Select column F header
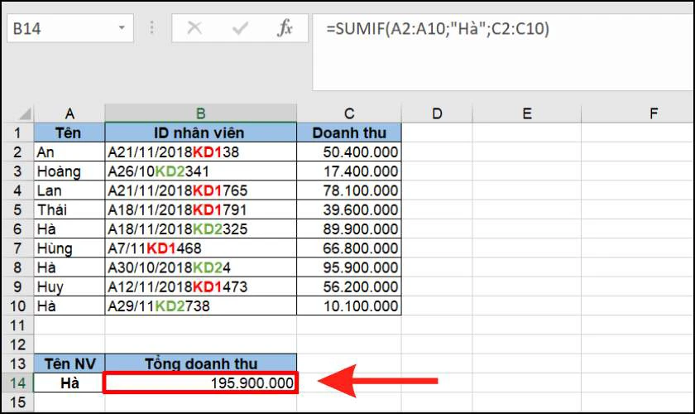695x414 pixels. pos(638,114)
